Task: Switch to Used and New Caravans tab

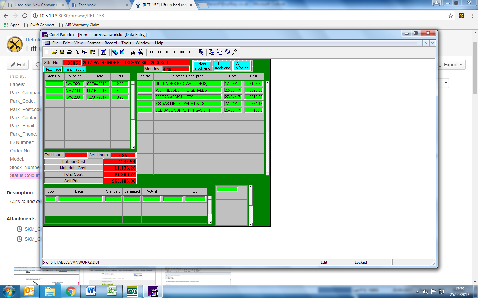Action: 36,5
